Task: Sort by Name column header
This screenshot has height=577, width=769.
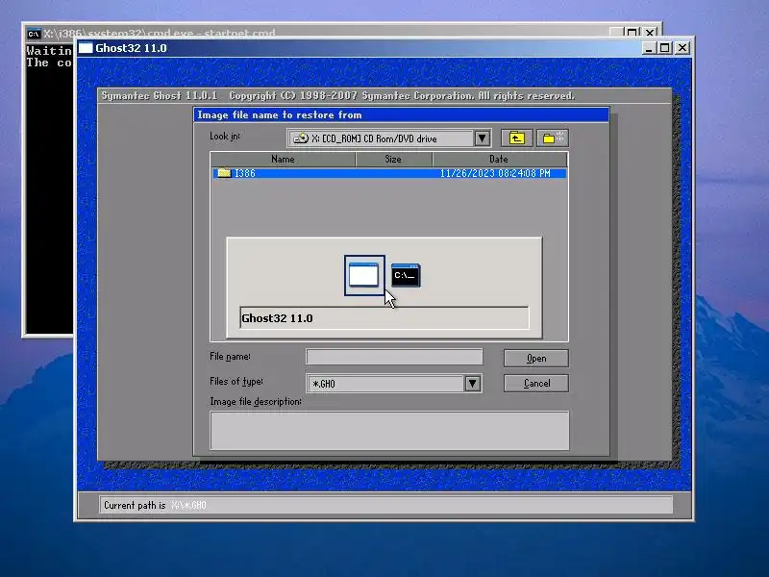Action: (283, 159)
